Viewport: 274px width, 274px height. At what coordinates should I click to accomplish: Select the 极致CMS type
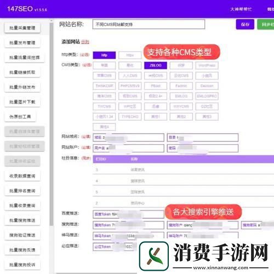130,96
